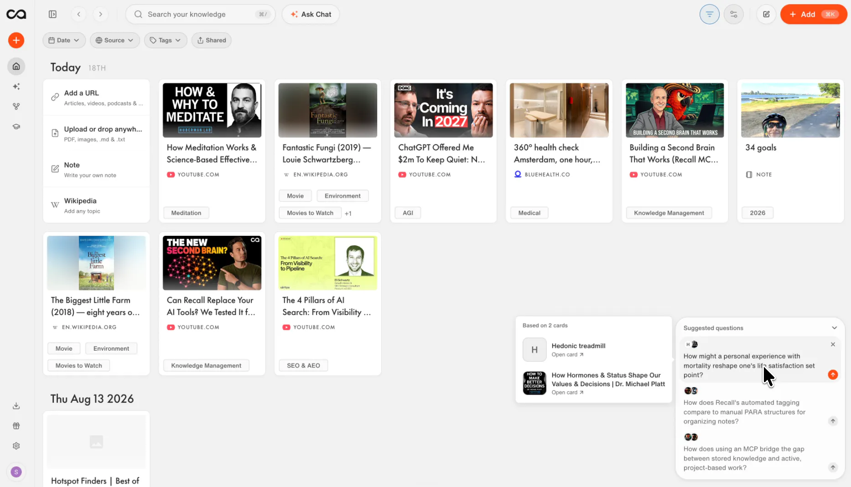Click the Meditation tag

(x=186, y=213)
